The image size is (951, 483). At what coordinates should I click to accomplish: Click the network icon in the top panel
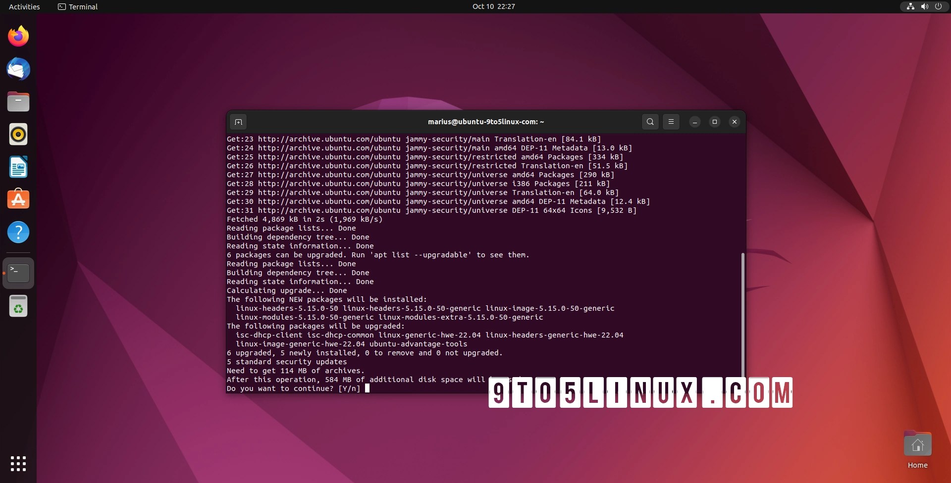coord(910,6)
